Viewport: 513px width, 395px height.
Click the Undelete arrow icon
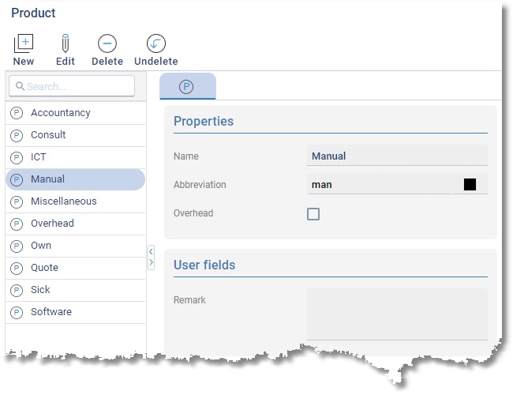[156, 43]
